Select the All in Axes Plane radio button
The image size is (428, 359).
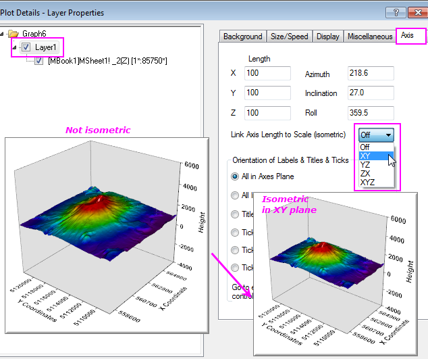click(x=236, y=176)
